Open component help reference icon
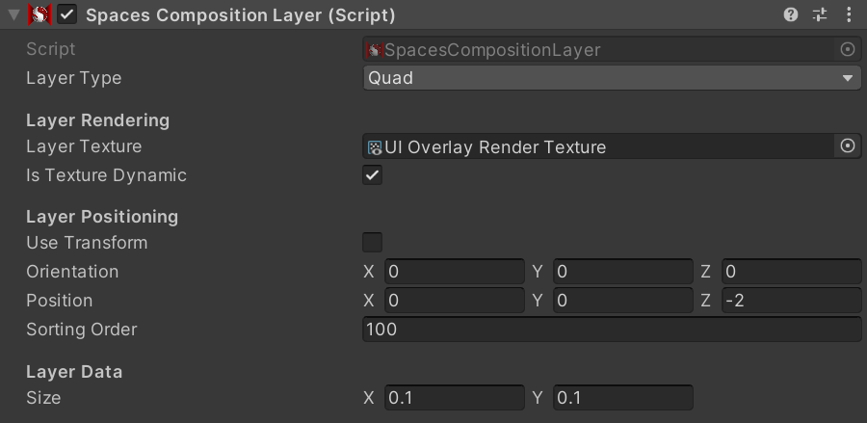The image size is (867, 423). pos(791,14)
